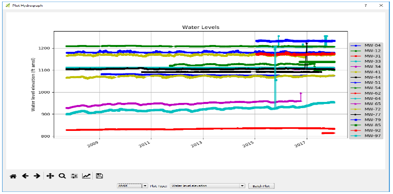
Task: Expand the Plot Type dropdown arrow
Action: [242, 186]
